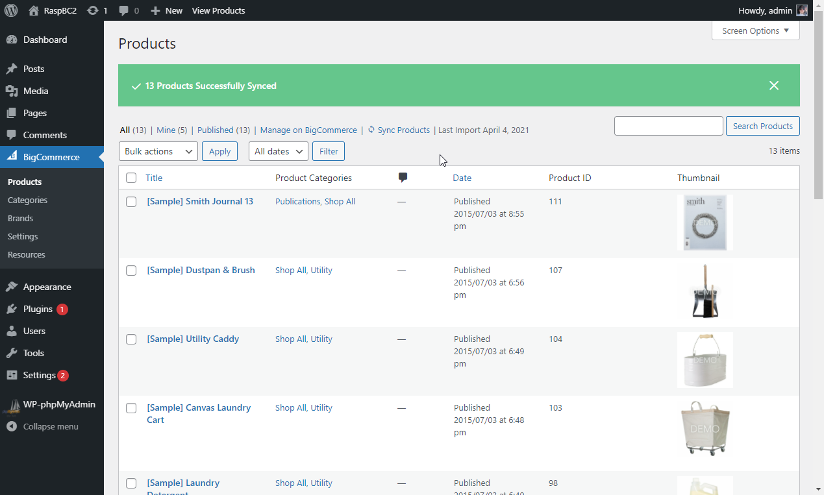
Task: Open Manage on BigCommerce link
Action: coord(308,130)
